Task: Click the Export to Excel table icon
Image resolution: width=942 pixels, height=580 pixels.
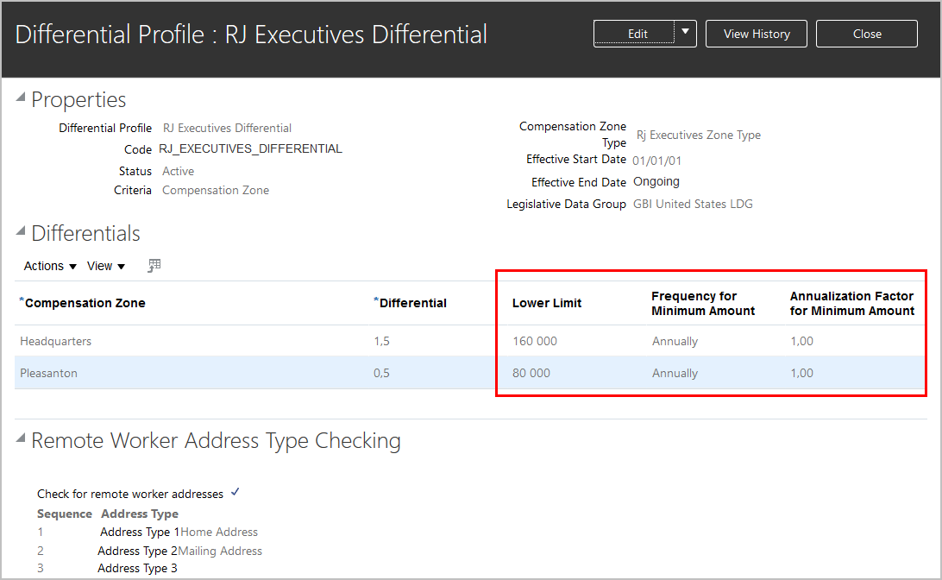Action: pyautogui.click(x=154, y=266)
